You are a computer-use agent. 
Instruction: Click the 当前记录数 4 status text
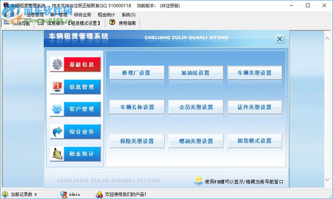tap(23, 194)
